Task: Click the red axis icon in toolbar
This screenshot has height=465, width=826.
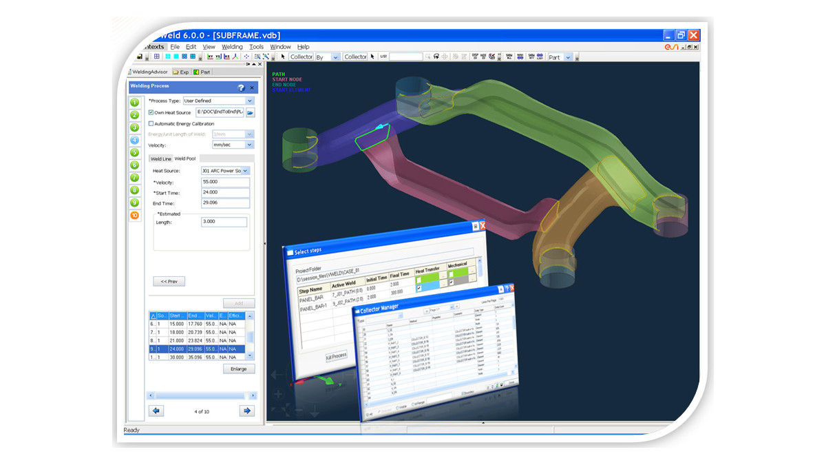Action: [235, 56]
